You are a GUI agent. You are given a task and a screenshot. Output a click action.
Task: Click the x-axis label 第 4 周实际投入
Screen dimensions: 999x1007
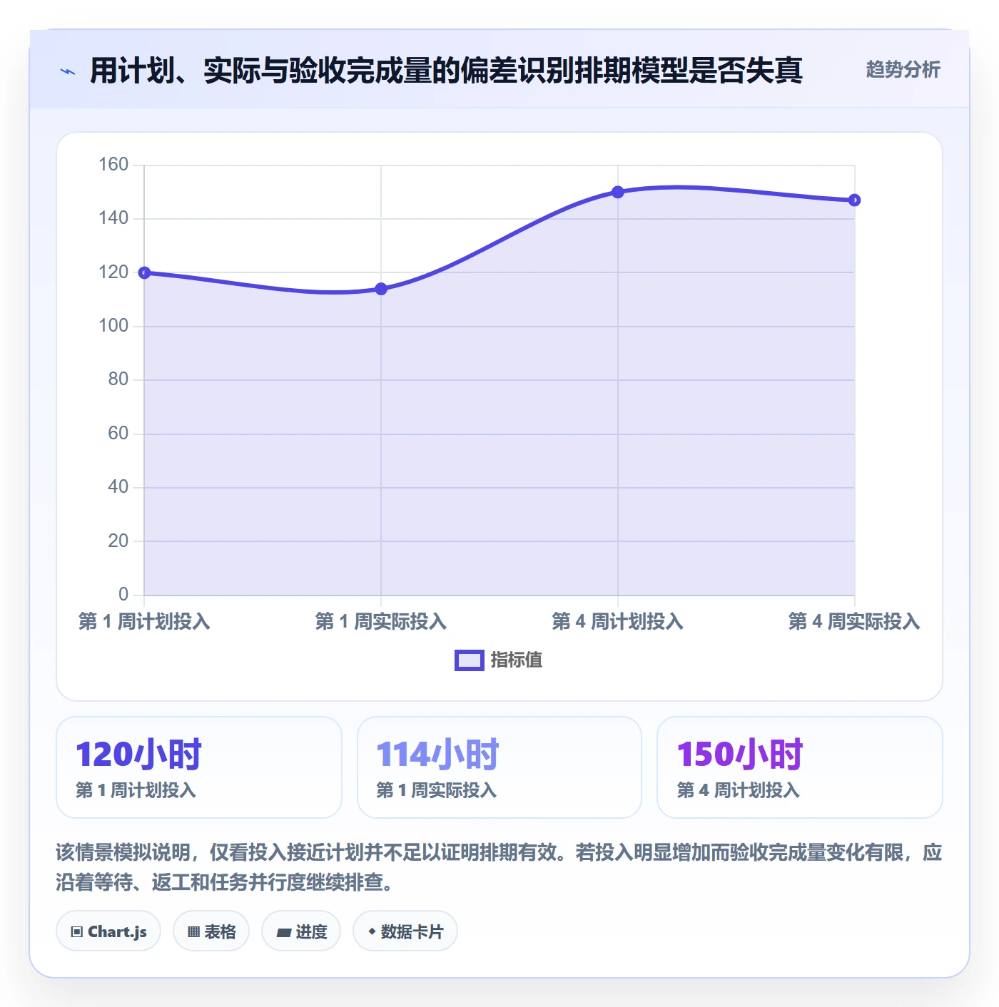[x=854, y=622]
